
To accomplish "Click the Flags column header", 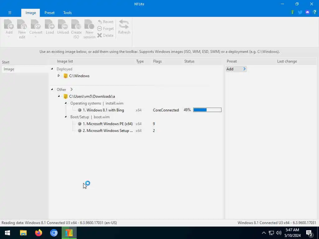I will coord(157,61).
